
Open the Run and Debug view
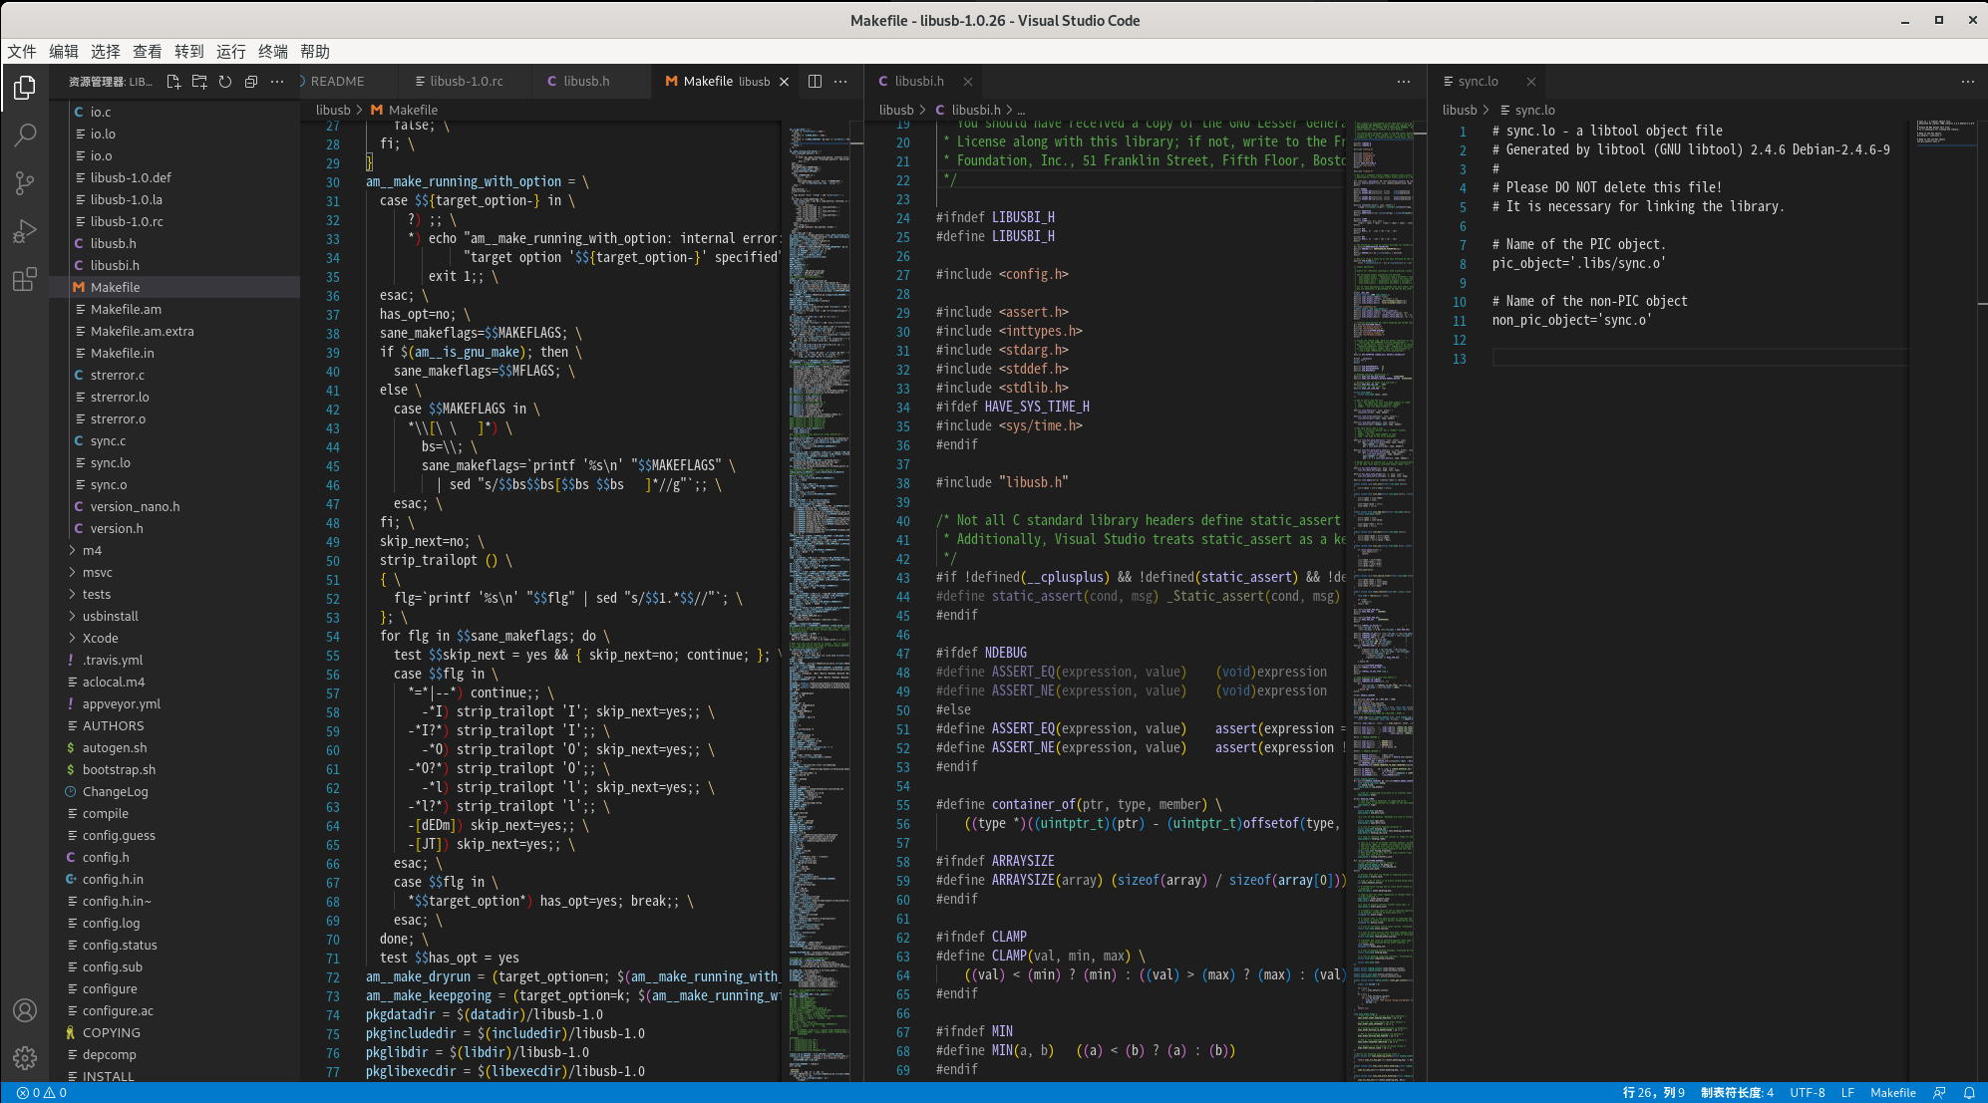pos(25,231)
